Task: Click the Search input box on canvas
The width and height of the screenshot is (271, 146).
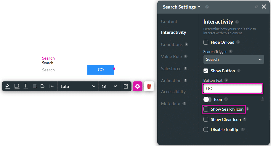Action: 65,70
